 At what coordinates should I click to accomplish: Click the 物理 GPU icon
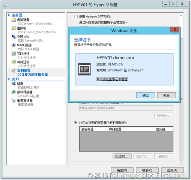[x=14, y=37]
